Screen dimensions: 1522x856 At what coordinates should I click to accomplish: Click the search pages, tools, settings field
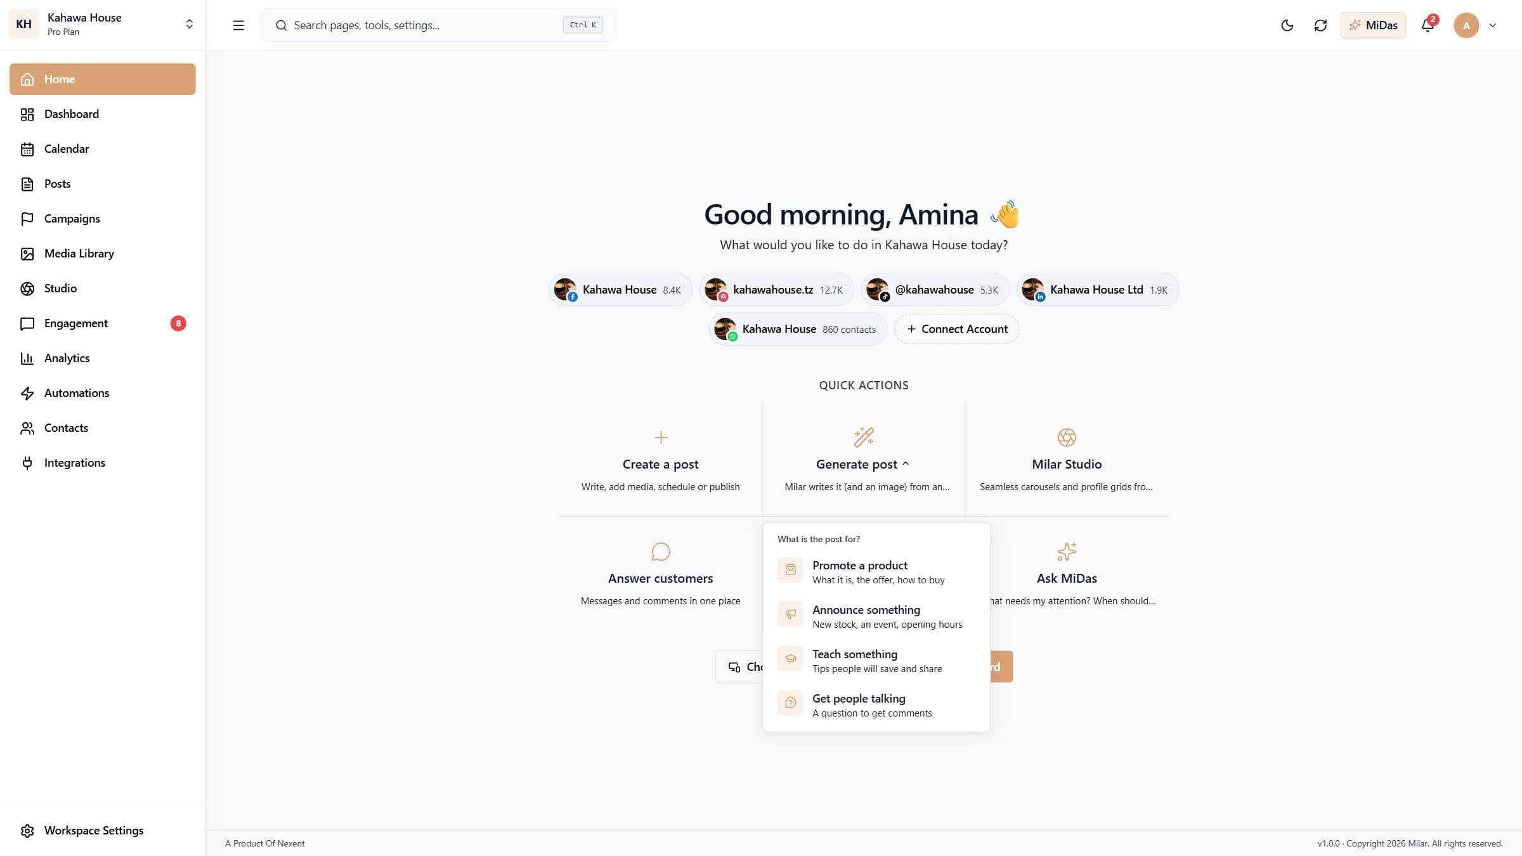(x=438, y=25)
